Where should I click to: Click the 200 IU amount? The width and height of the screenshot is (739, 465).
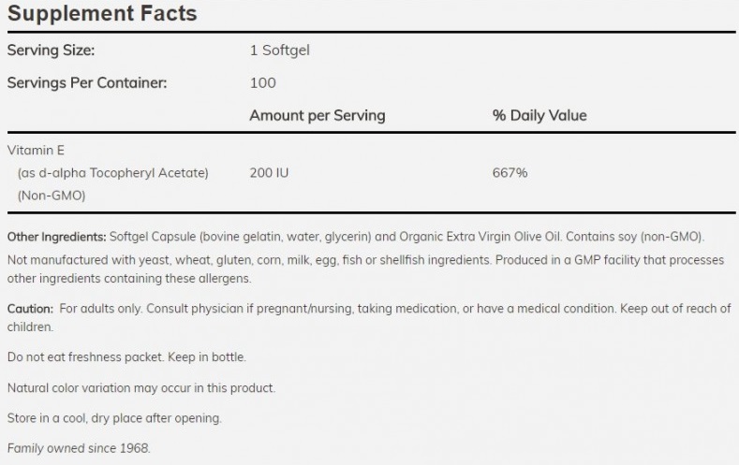[x=268, y=173]
